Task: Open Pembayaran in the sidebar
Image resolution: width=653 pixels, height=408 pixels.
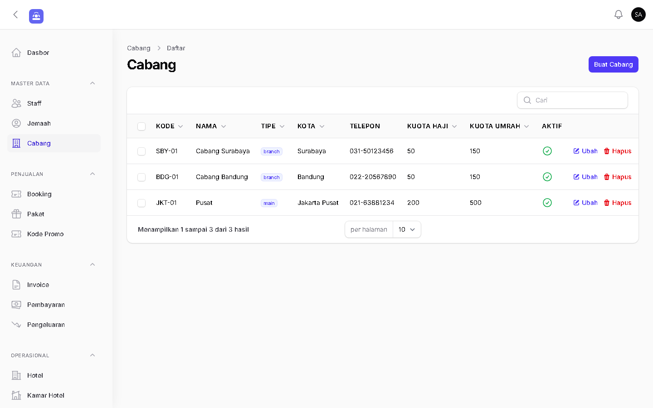Action: click(54, 305)
